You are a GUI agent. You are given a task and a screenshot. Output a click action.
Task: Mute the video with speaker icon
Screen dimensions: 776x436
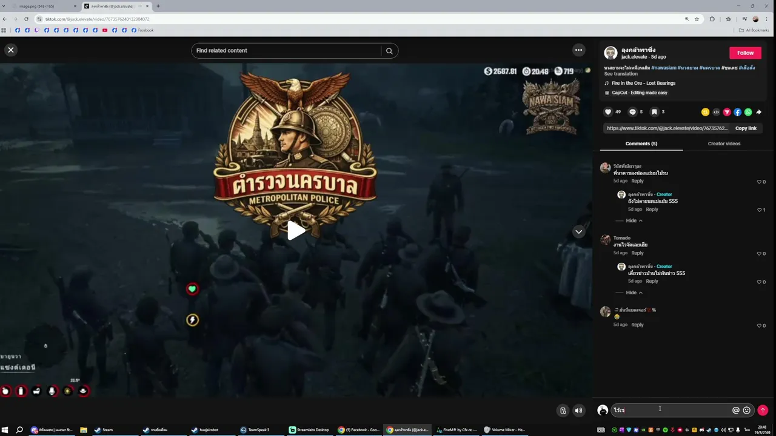click(x=578, y=411)
